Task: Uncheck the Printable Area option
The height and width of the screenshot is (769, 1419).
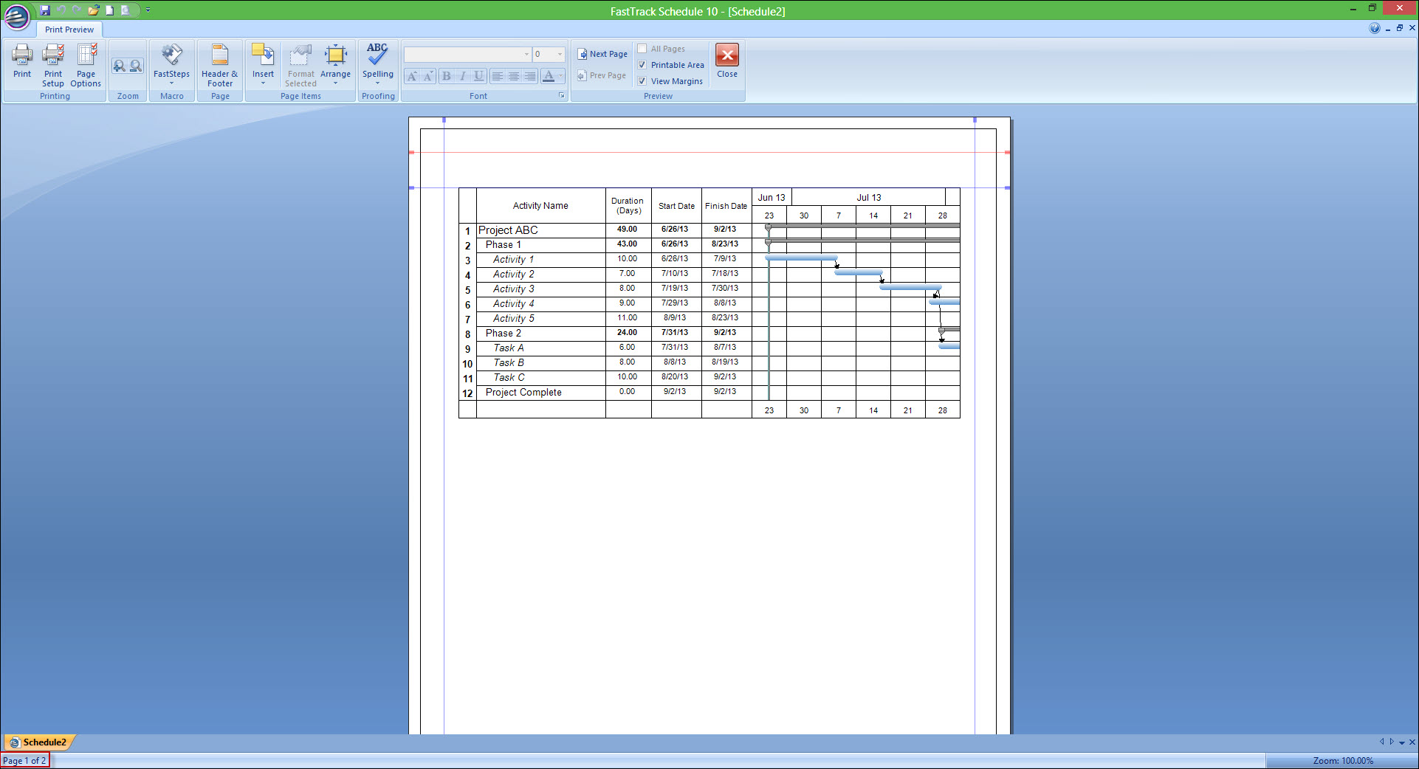Action: coord(642,65)
